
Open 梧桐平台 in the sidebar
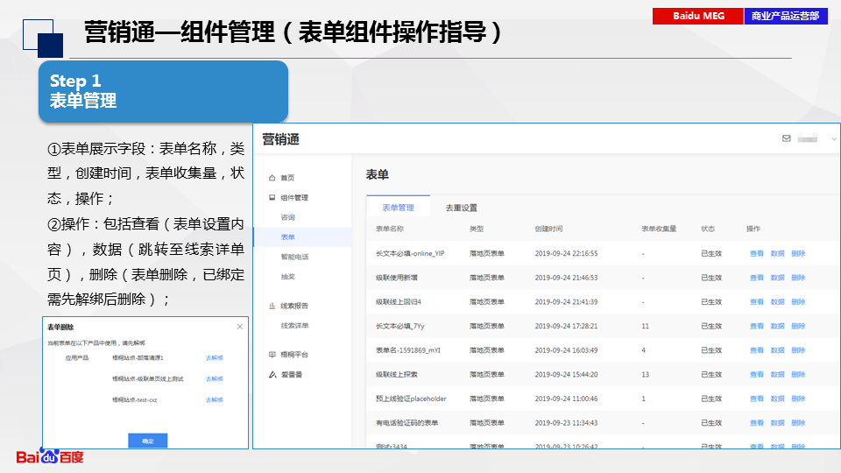click(x=294, y=355)
